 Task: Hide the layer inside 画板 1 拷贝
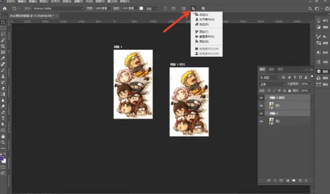click(261, 106)
